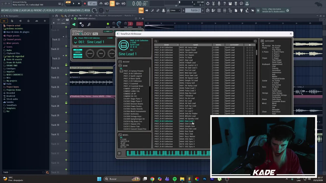326x183 pixels.
Task: Select PRST_C Synth Legend bank
Action: point(133,76)
